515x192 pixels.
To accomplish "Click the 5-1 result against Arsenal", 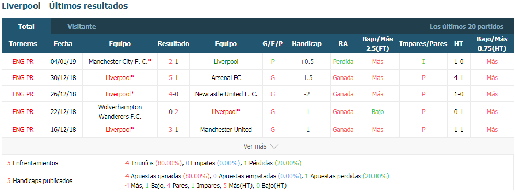I will pyautogui.click(x=174, y=78).
